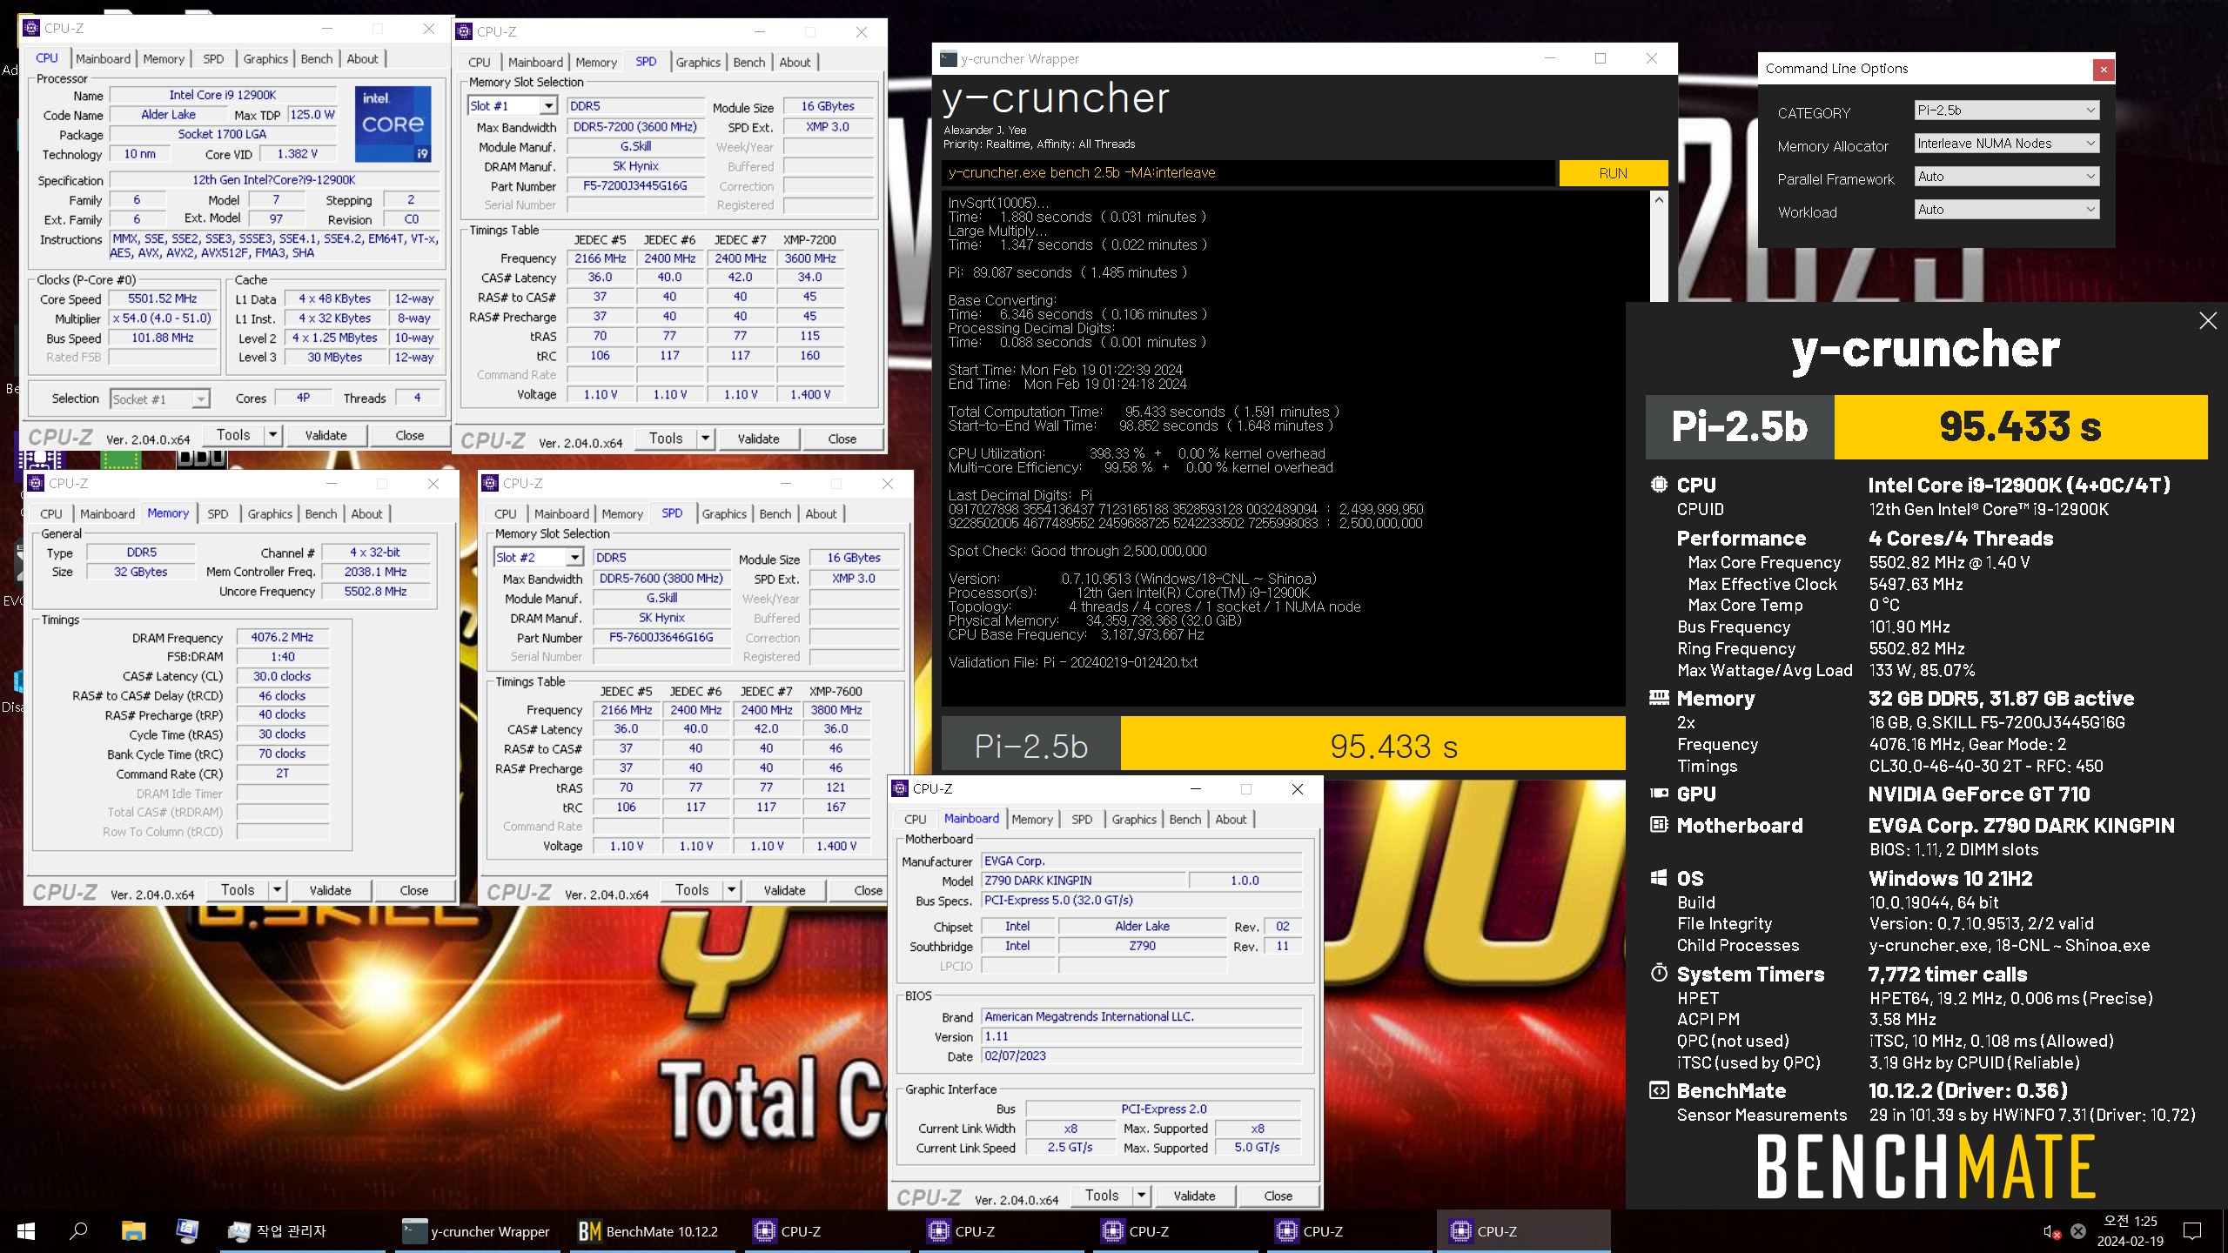Click Validate in the Slot #2 SPD window
Image resolution: width=2228 pixels, height=1253 pixels.
pyautogui.click(x=784, y=890)
